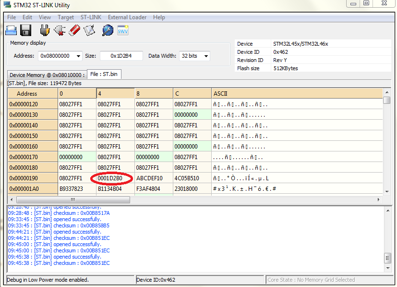
Task: Click the log panel scroll-down arrow
Action: 387,268
